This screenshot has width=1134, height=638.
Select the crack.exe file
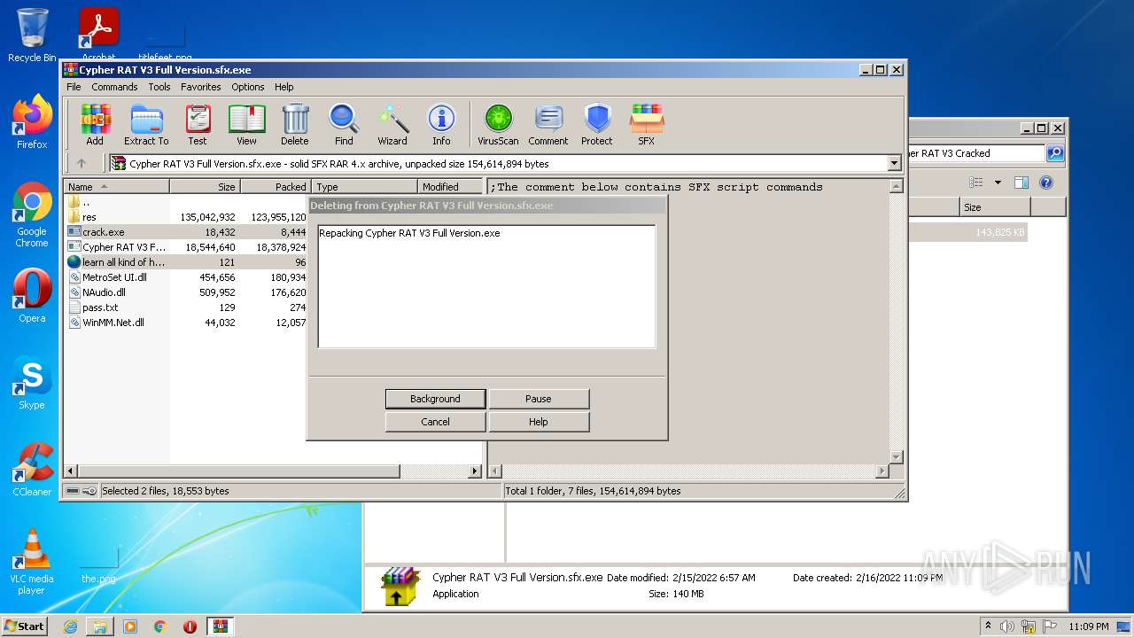coord(186,232)
